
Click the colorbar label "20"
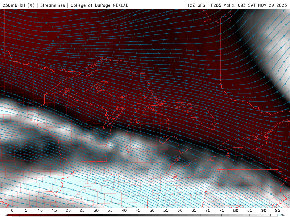coord(68,210)
